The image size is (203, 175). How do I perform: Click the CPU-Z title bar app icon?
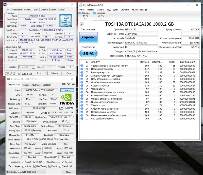coord(5,5)
